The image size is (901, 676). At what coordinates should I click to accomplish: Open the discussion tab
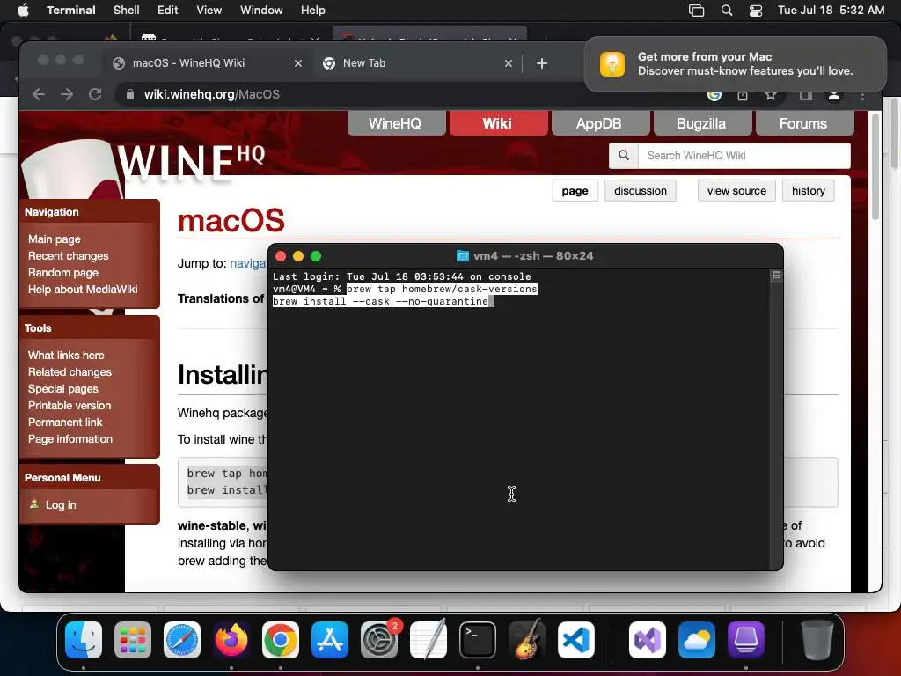(641, 191)
